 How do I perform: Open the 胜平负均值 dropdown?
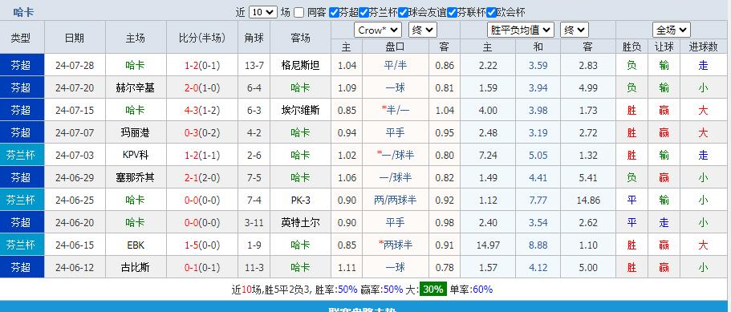[x=520, y=30]
